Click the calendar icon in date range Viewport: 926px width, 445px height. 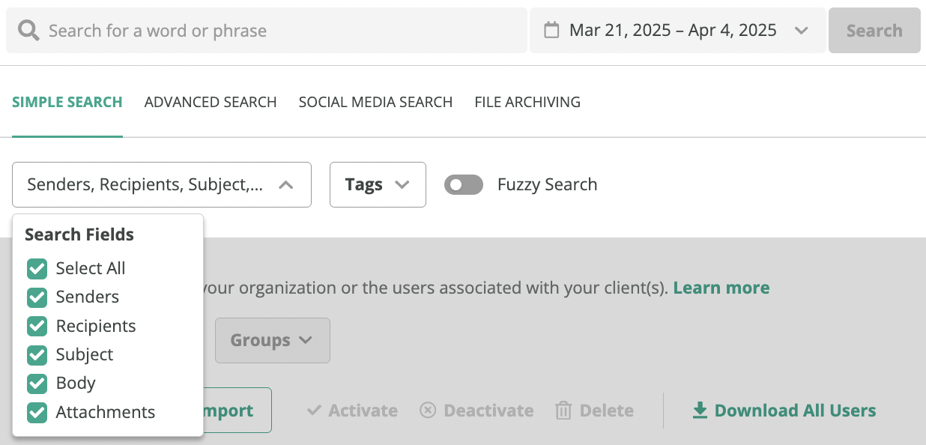click(551, 31)
